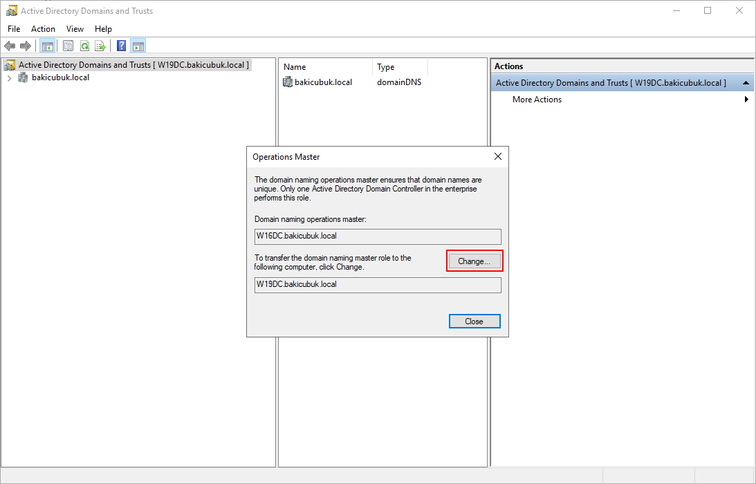The width and height of the screenshot is (756, 484).
Task: Minimize the main window
Action: click(676, 10)
